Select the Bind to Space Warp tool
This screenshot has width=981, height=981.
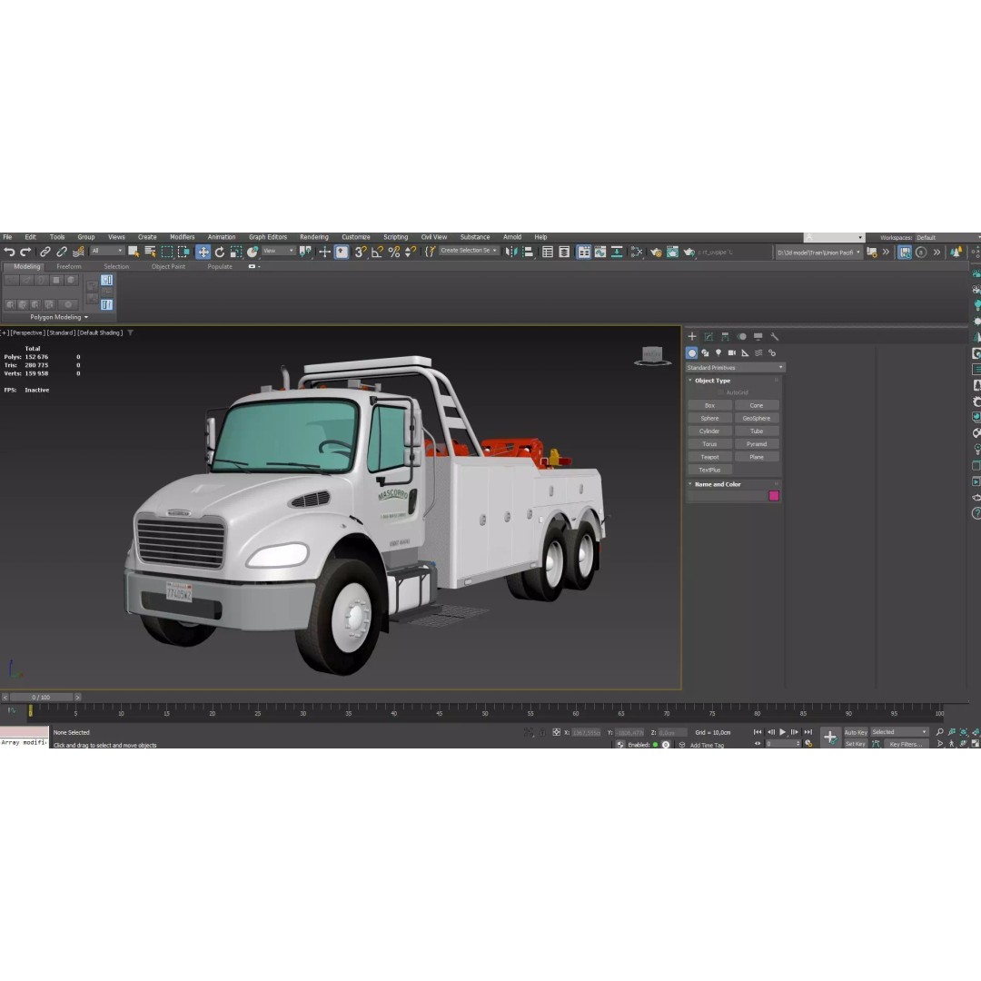click(x=78, y=253)
